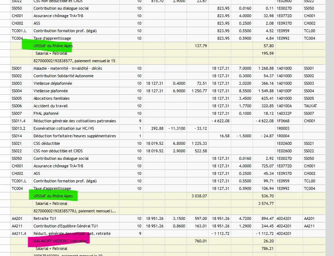The image size is (334, 256).
Task: Click the code 1A0332P
Action: (284, 113)
